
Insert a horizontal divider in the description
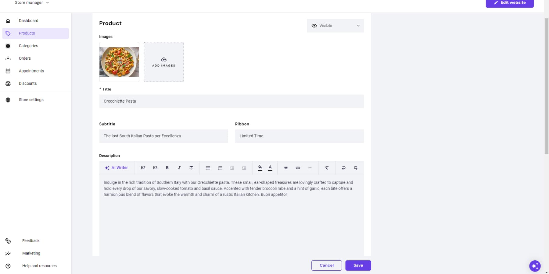click(310, 168)
